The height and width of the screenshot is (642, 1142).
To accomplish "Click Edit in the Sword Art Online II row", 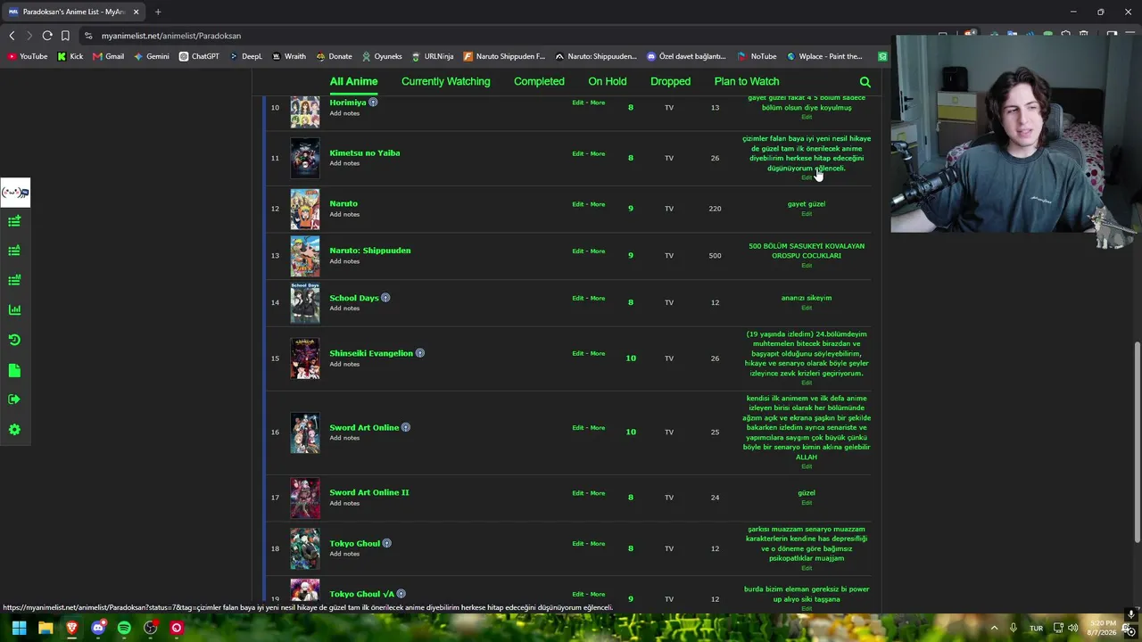I will point(577,493).
